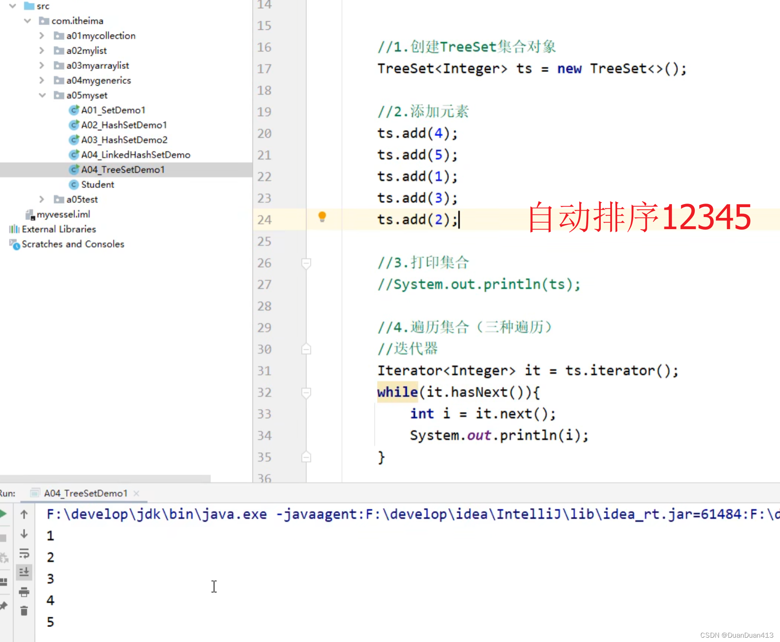780x642 pixels.
Task: Click 'ts.add(2);' on line 24
Action: point(417,220)
